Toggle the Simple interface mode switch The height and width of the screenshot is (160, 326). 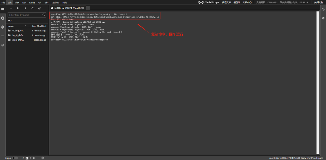(x=15, y=158)
